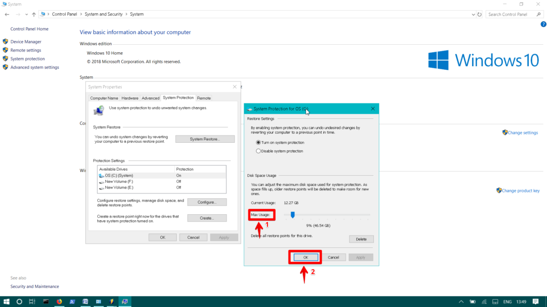The width and height of the screenshot is (547, 307).
Task: Open the touchpad icon in system tray
Action: click(495, 302)
